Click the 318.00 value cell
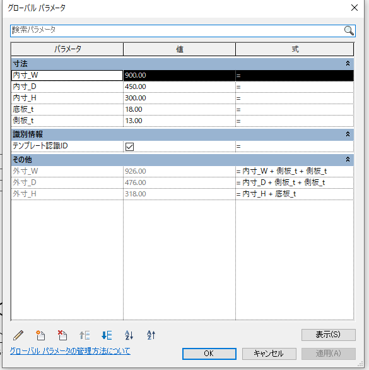Image resolution: width=369 pixels, height=370 pixels. coord(179,194)
